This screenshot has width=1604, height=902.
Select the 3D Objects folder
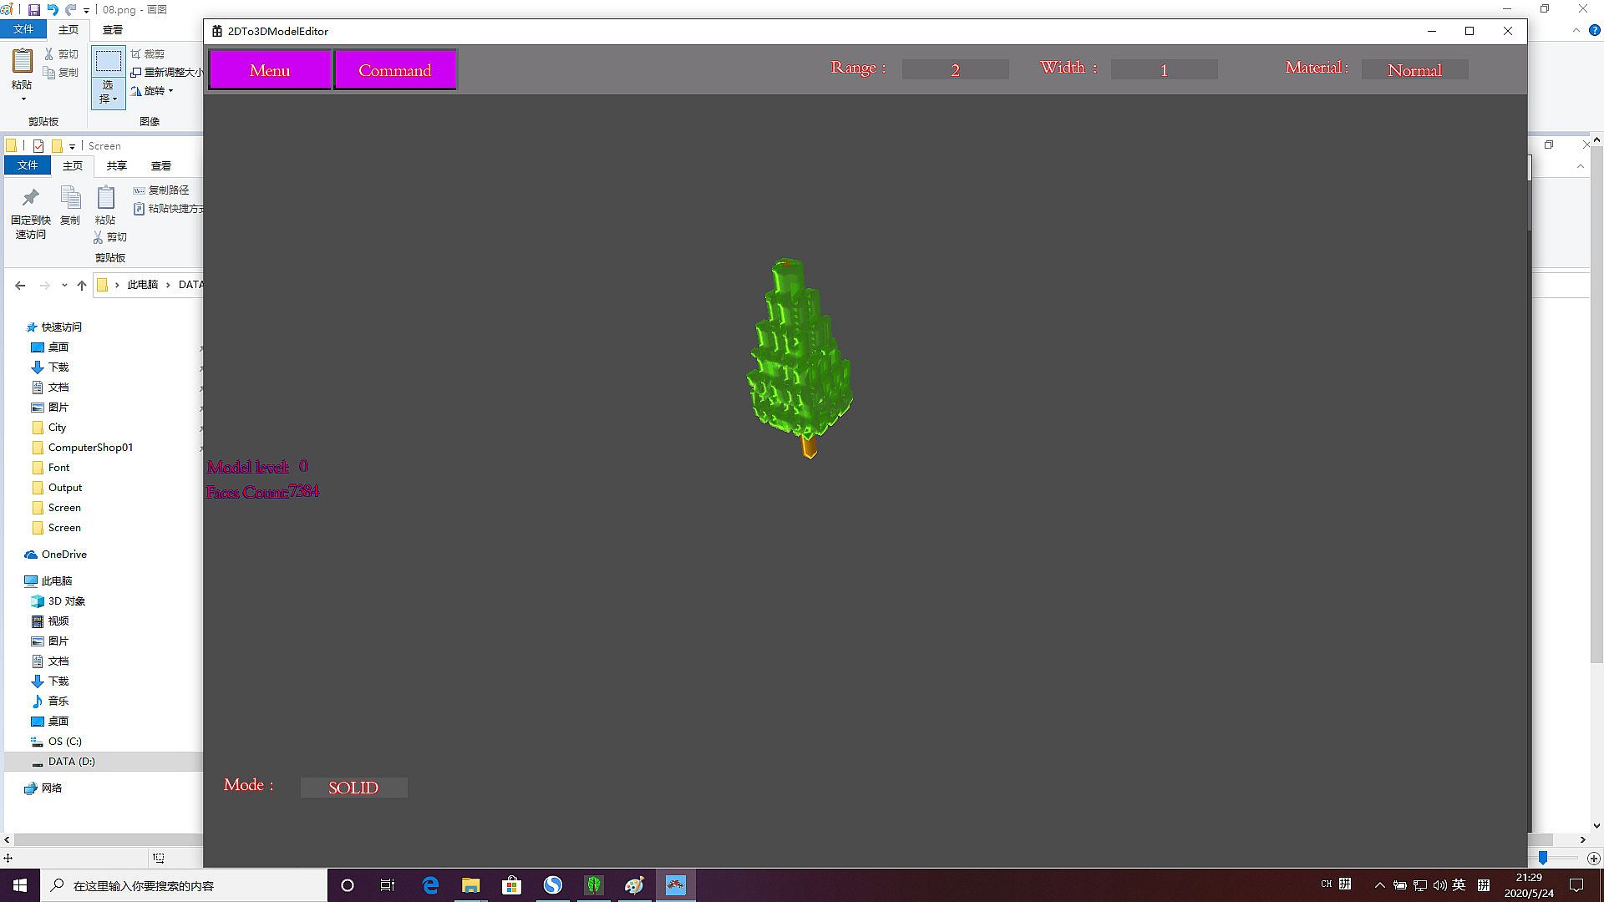tap(66, 601)
